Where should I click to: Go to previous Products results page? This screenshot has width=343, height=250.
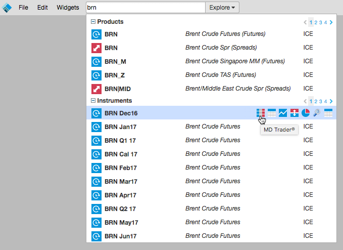(305, 22)
